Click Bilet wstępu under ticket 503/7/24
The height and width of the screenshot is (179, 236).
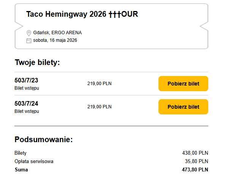tap(27, 111)
